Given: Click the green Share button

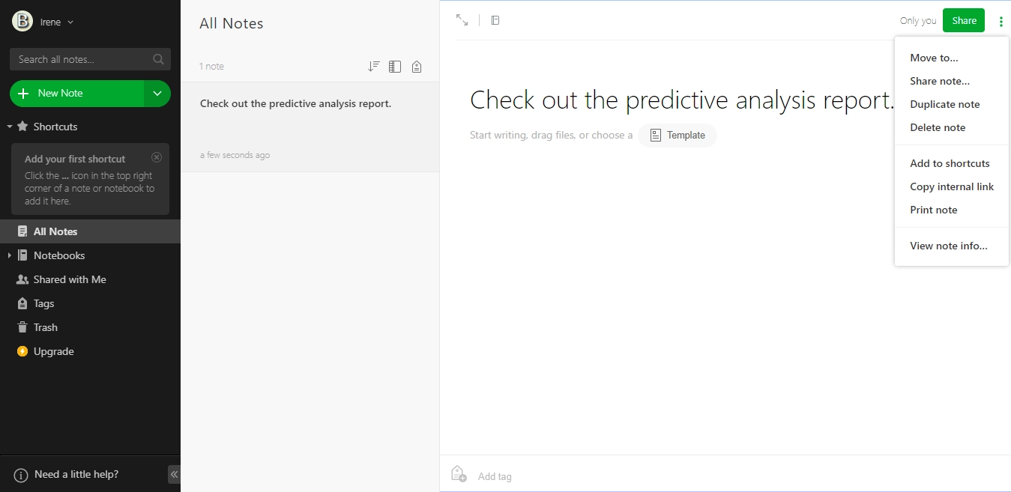Looking at the screenshot, I should click(x=963, y=20).
